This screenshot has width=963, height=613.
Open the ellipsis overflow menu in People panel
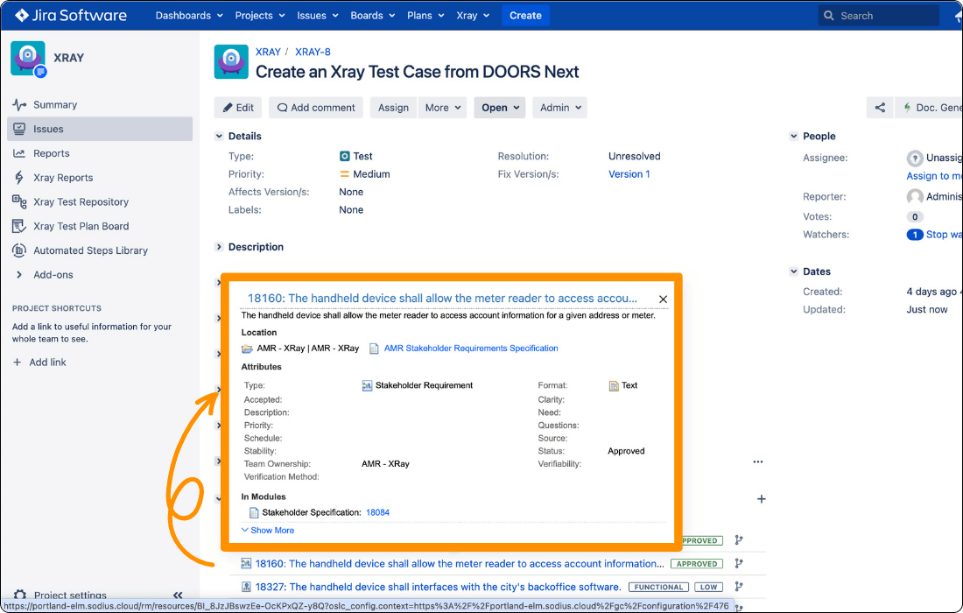point(758,462)
